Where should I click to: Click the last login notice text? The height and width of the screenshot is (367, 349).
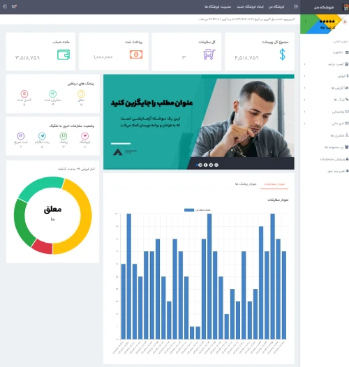point(246,20)
